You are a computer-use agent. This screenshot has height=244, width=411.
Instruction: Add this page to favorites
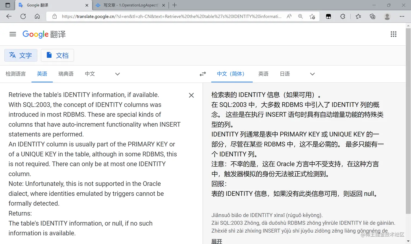(x=312, y=16)
